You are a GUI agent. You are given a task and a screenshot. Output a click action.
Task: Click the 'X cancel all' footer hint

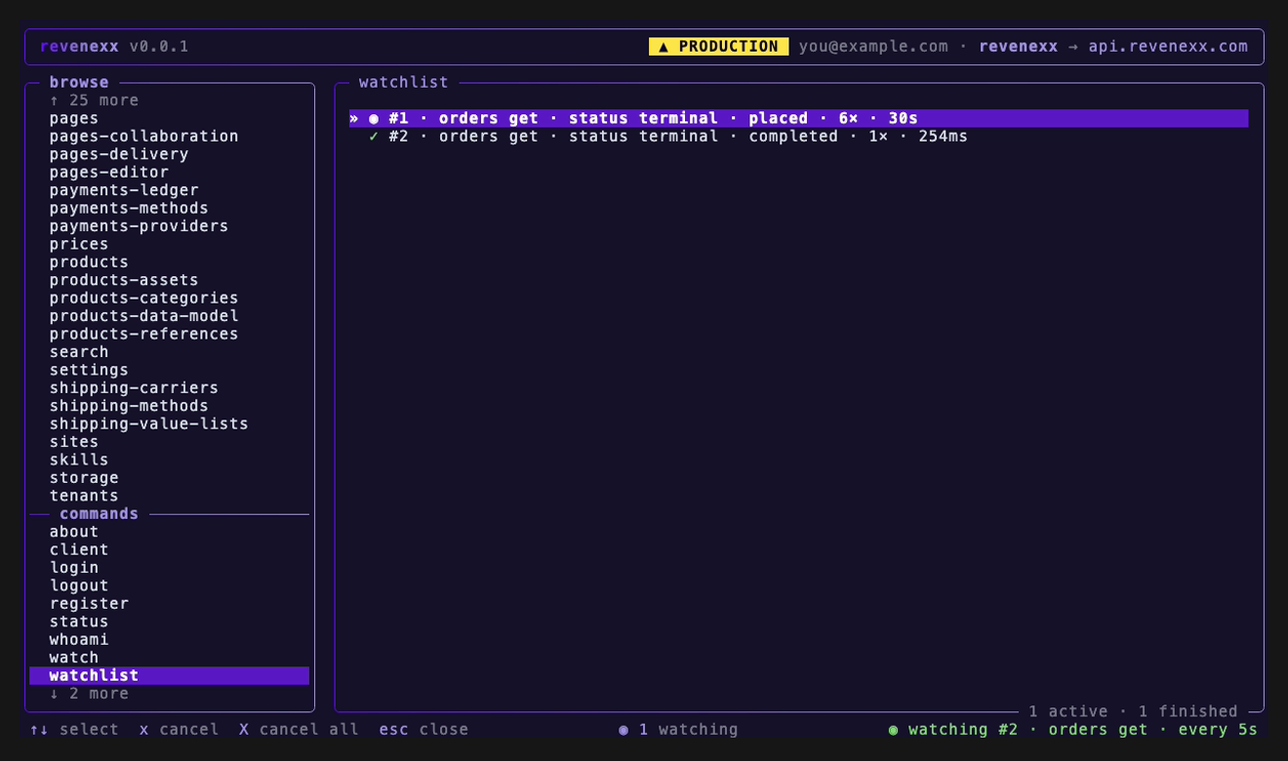[299, 730]
